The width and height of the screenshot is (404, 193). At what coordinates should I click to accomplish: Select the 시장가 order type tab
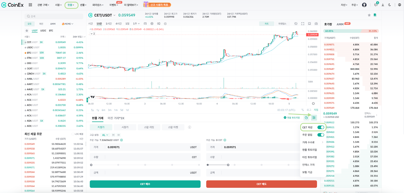click(125, 127)
